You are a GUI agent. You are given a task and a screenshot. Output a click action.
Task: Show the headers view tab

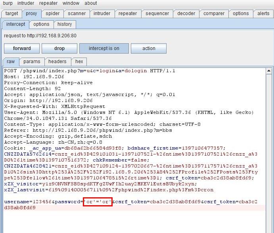click(57, 62)
